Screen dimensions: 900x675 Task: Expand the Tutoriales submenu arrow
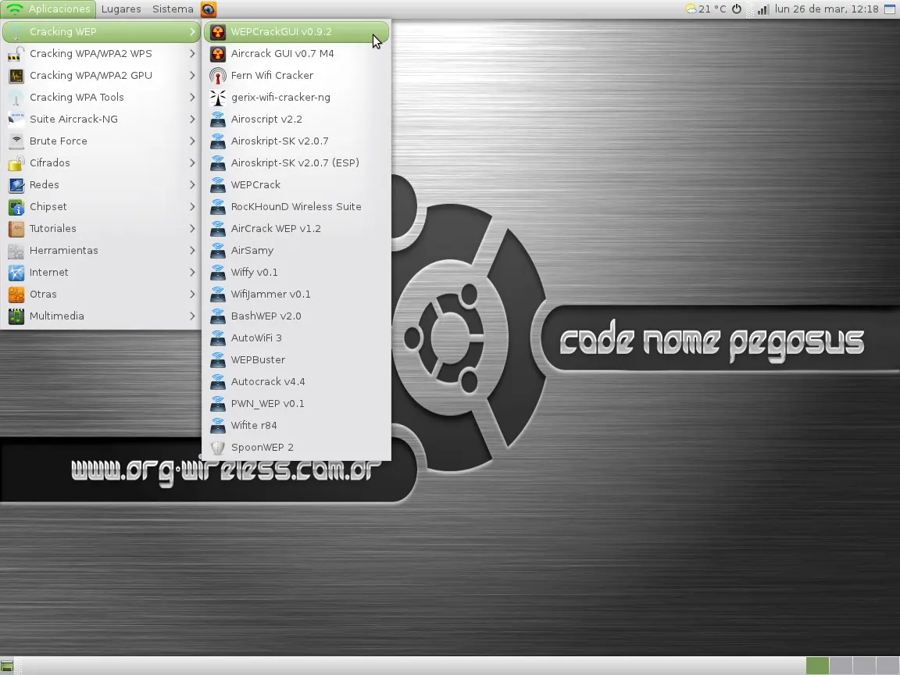point(192,228)
